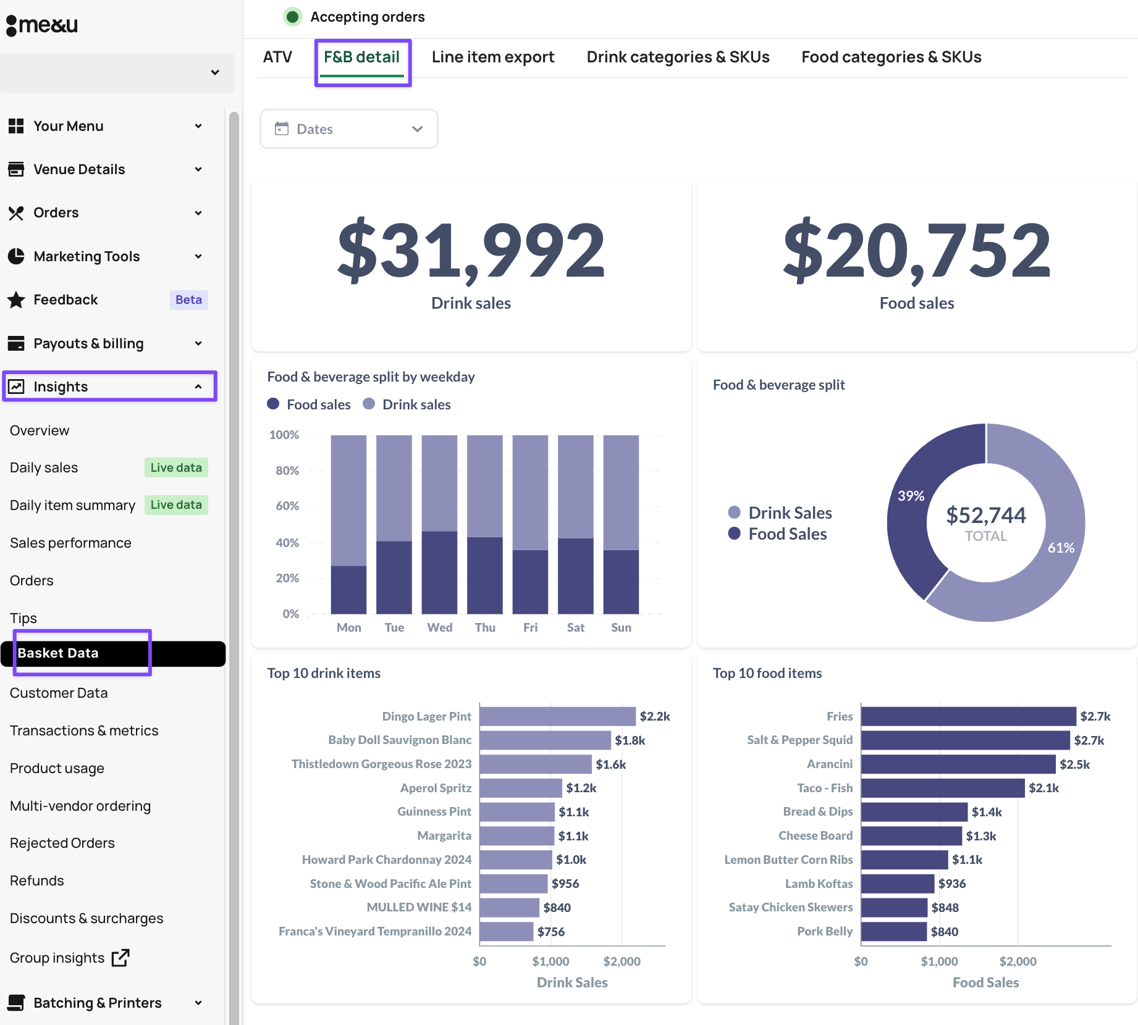The image size is (1138, 1025).
Task: Toggle Food sales series in weekday chart legend
Action: click(x=309, y=404)
